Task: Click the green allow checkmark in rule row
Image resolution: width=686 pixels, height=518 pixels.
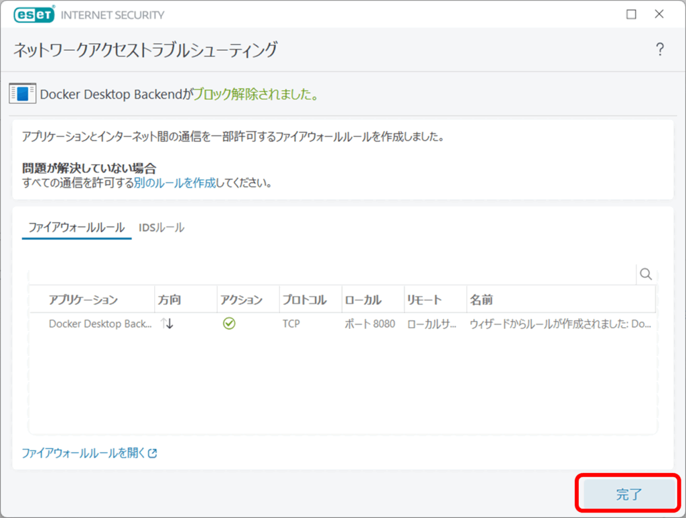Action: 229,324
